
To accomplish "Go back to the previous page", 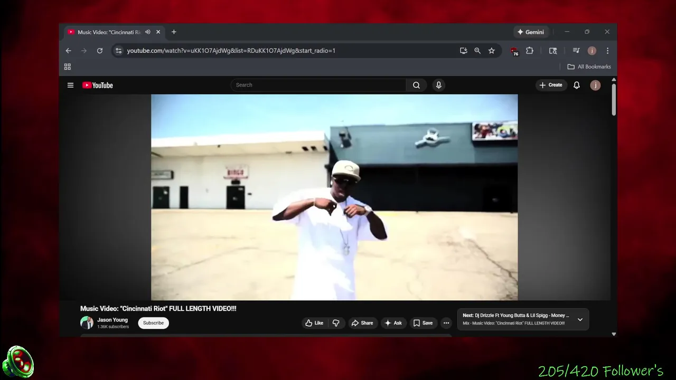I will tap(68, 51).
